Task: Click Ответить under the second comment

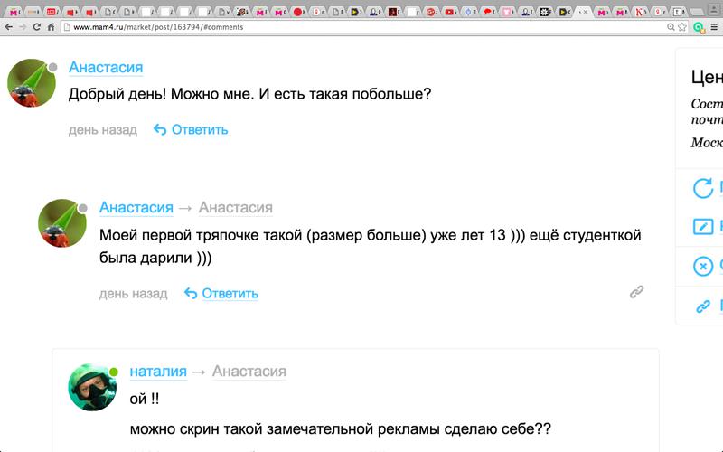Action: (x=221, y=293)
